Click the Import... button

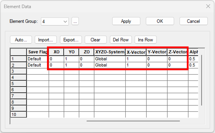click(46, 40)
